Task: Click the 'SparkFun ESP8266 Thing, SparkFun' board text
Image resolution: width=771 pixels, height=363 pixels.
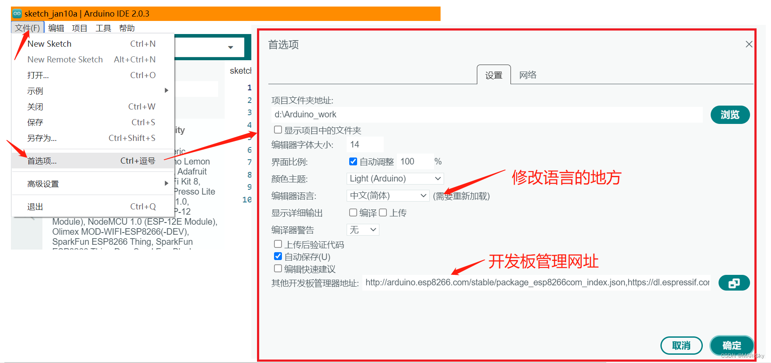Action: pyautogui.click(x=122, y=242)
